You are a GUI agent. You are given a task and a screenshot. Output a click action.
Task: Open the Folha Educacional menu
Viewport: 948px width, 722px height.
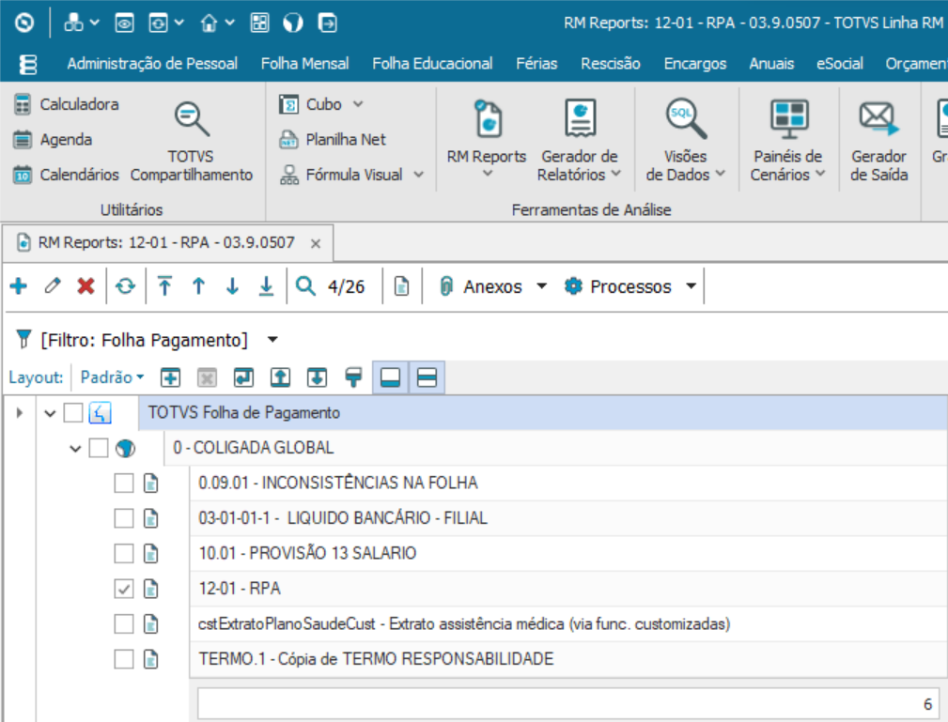[x=432, y=64]
